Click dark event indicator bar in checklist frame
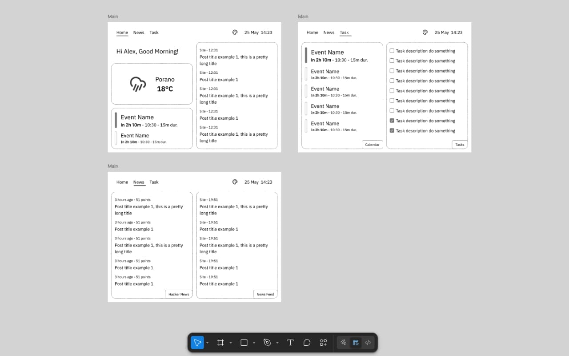The height and width of the screenshot is (356, 569). tap(306, 55)
